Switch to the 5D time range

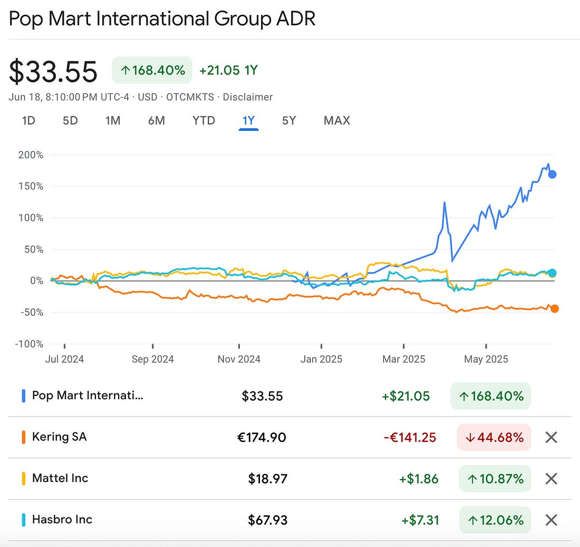tap(70, 121)
